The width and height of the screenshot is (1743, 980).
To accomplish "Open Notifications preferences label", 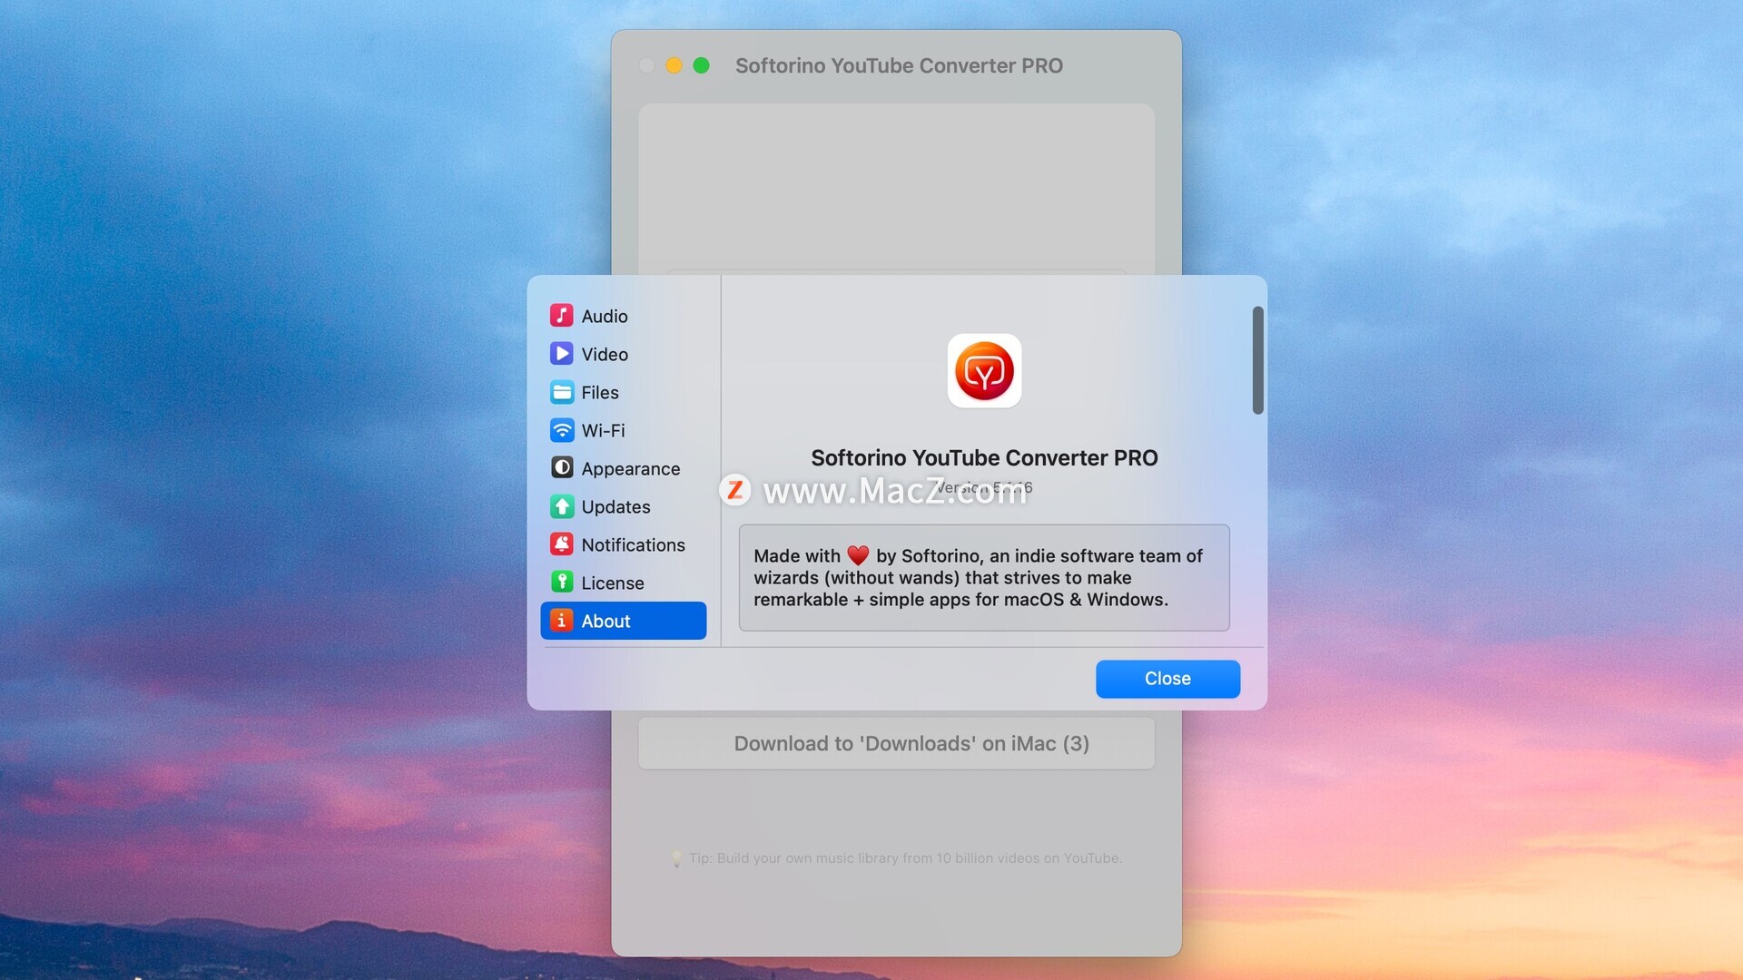I will pos(634,545).
